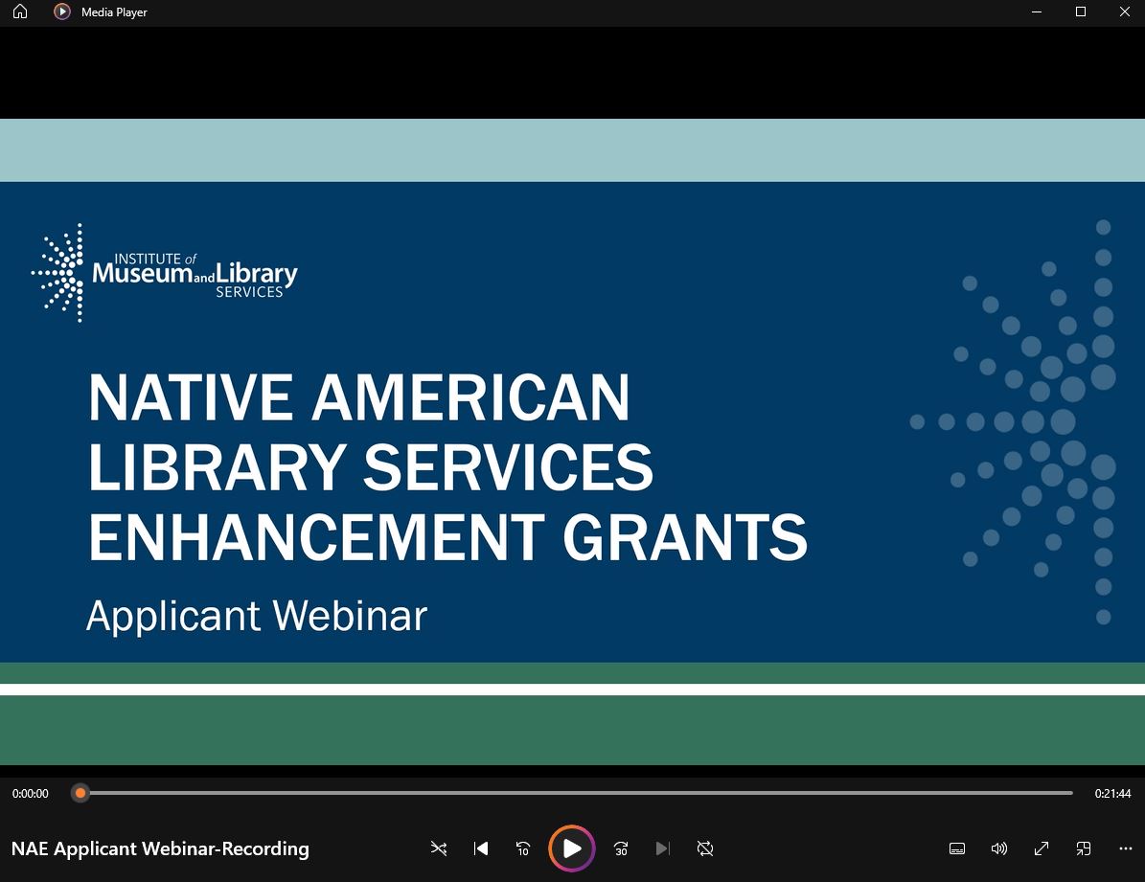Open the volume control

[999, 848]
